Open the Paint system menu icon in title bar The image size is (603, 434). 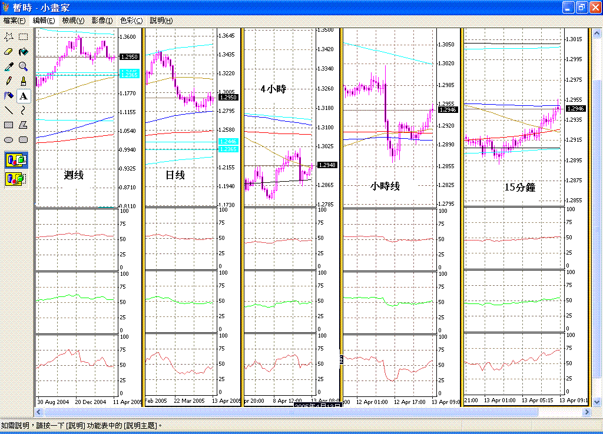pyautogui.click(x=6, y=7)
